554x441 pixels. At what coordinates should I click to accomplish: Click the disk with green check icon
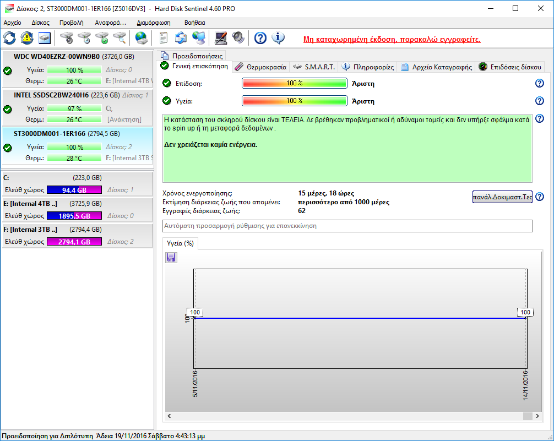102,38
